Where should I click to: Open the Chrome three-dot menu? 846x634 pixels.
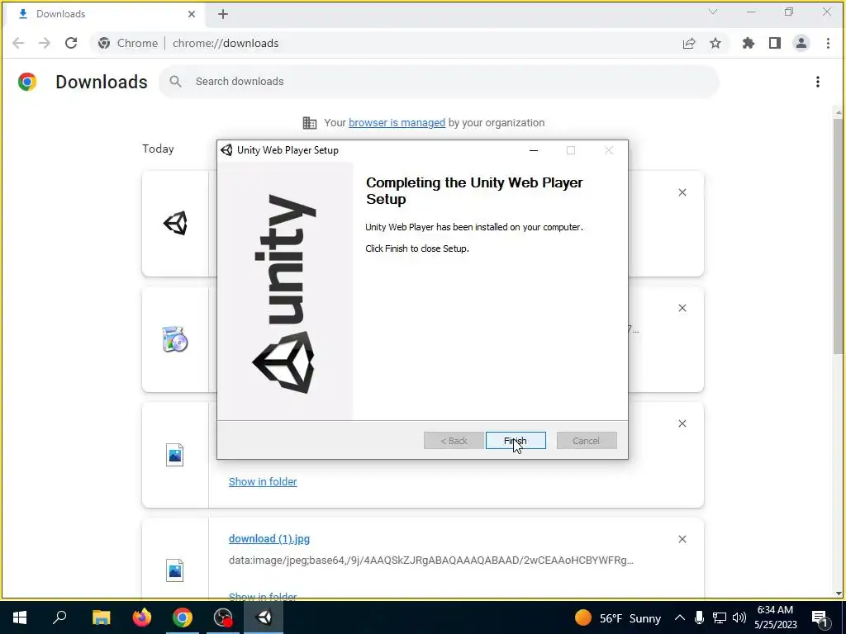(x=828, y=43)
